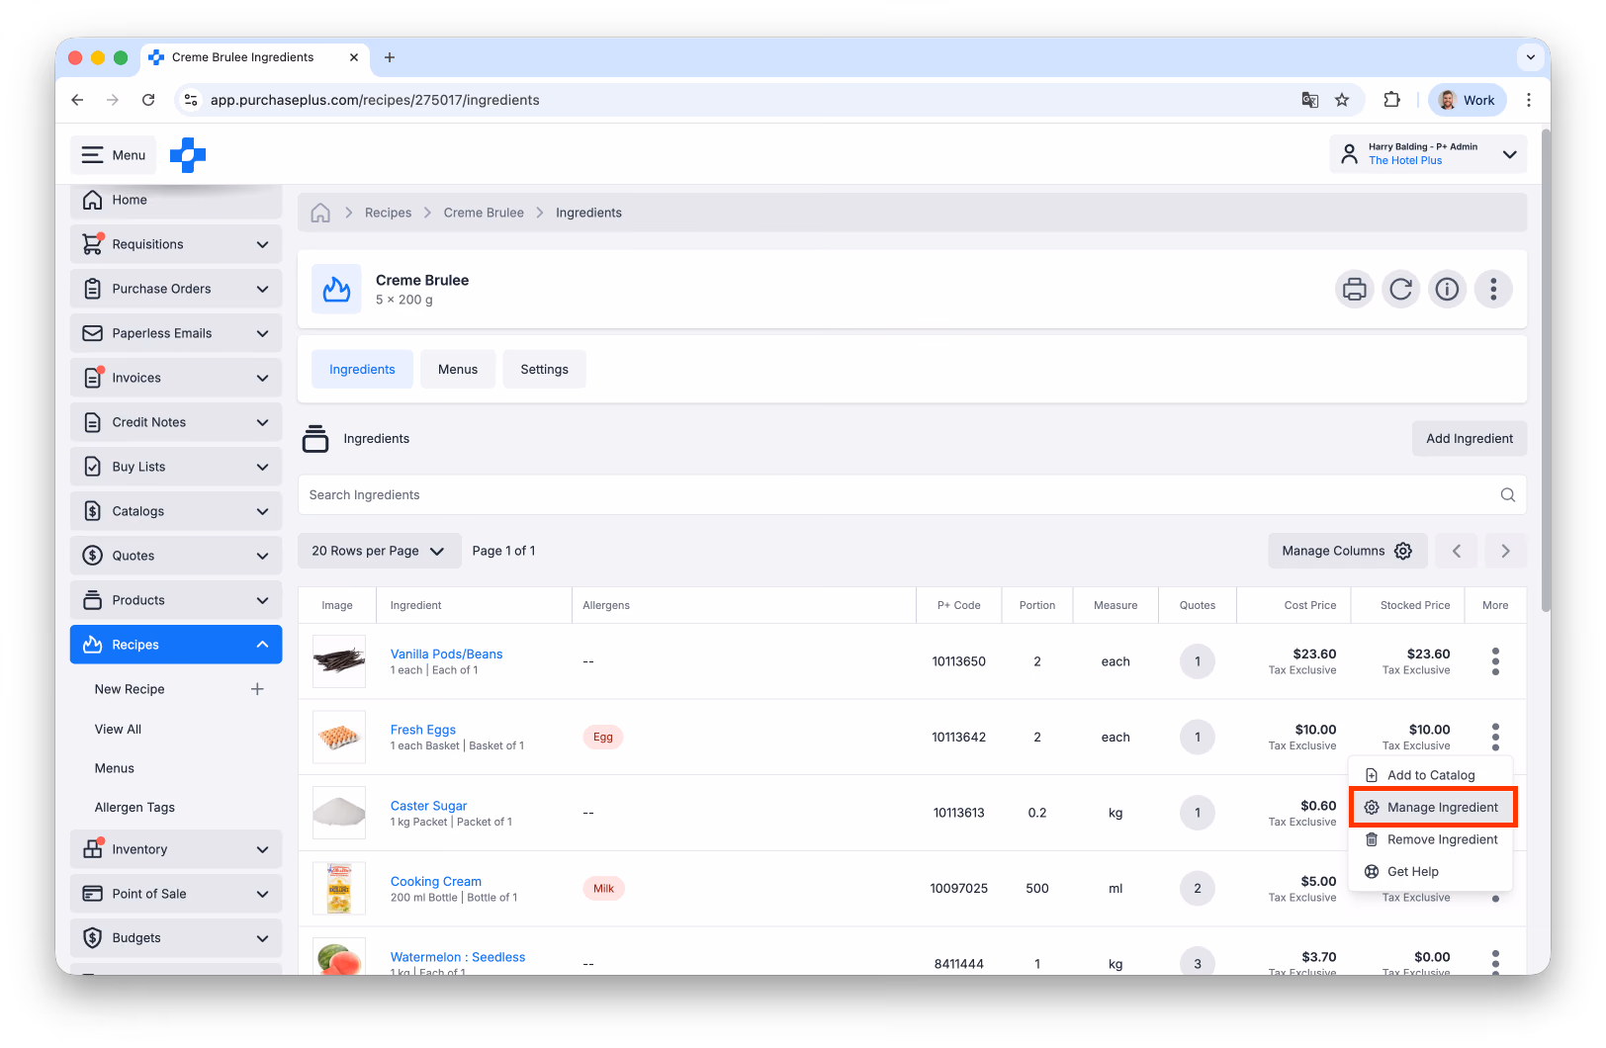
Task: Open the browser extensions puzzle icon
Action: click(x=1392, y=100)
